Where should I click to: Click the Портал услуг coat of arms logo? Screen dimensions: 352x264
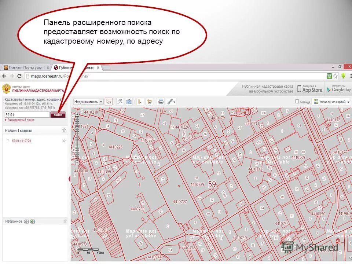coord(7,89)
